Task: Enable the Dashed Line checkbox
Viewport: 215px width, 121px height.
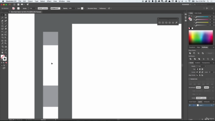Action: click(x=189, y=79)
